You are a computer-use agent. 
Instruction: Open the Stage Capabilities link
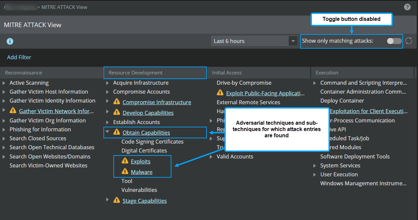click(145, 201)
